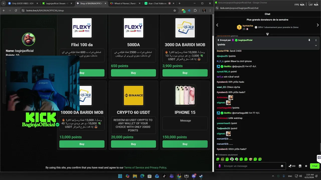
Task: Open the Chrome extensions puzzle icon
Action: 195,10
